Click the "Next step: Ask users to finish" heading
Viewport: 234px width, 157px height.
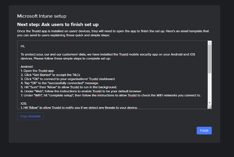[58, 24]
